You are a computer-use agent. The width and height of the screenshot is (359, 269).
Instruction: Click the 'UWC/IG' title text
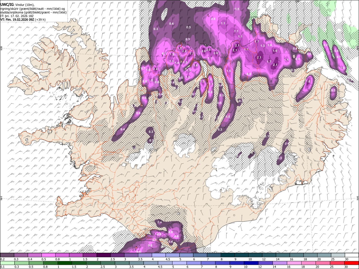(7, 5)
